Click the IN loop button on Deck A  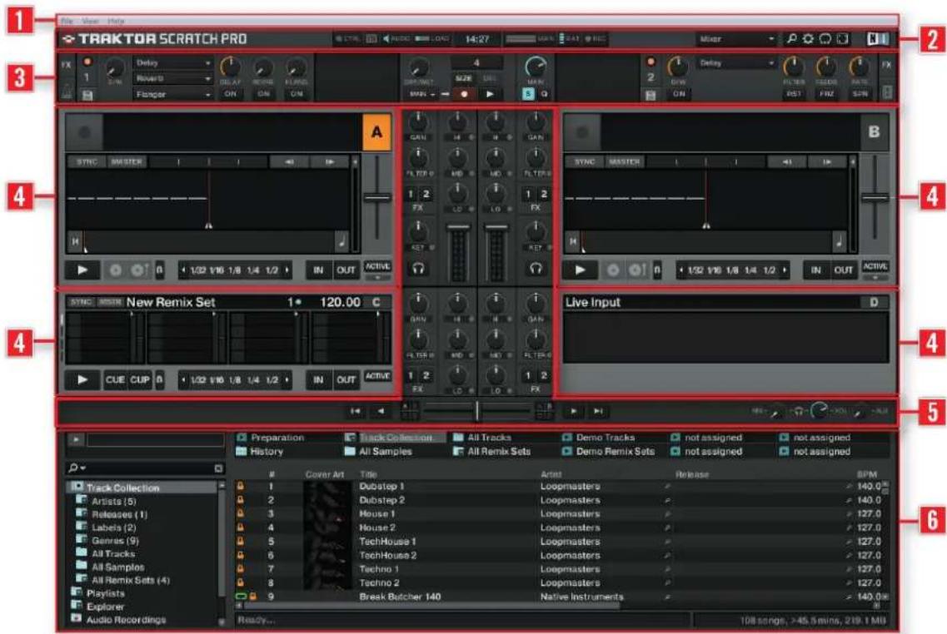coord(318,270)
